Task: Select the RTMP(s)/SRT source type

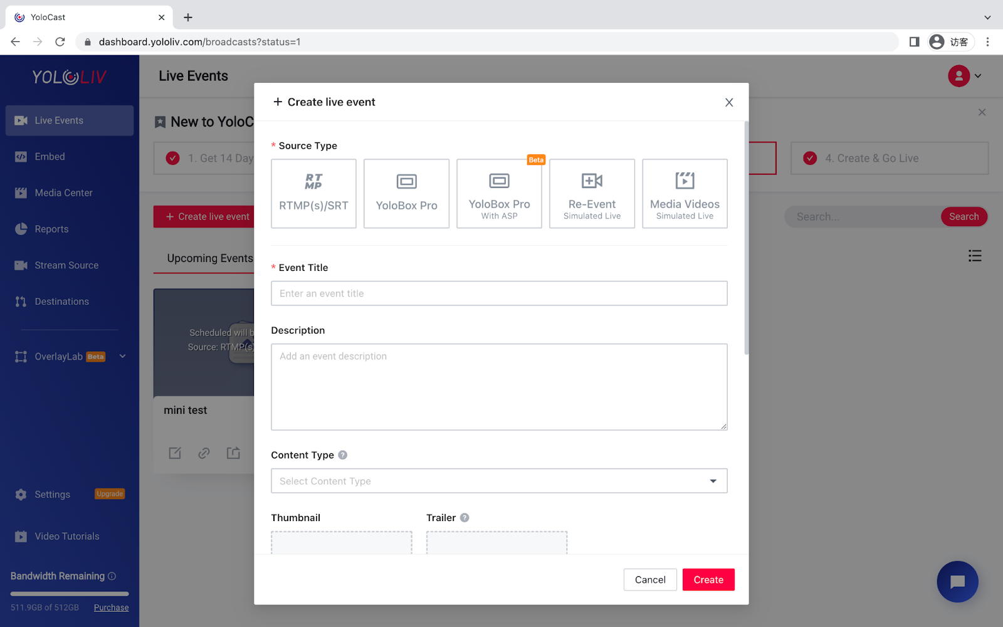Action: coord(313,194)
